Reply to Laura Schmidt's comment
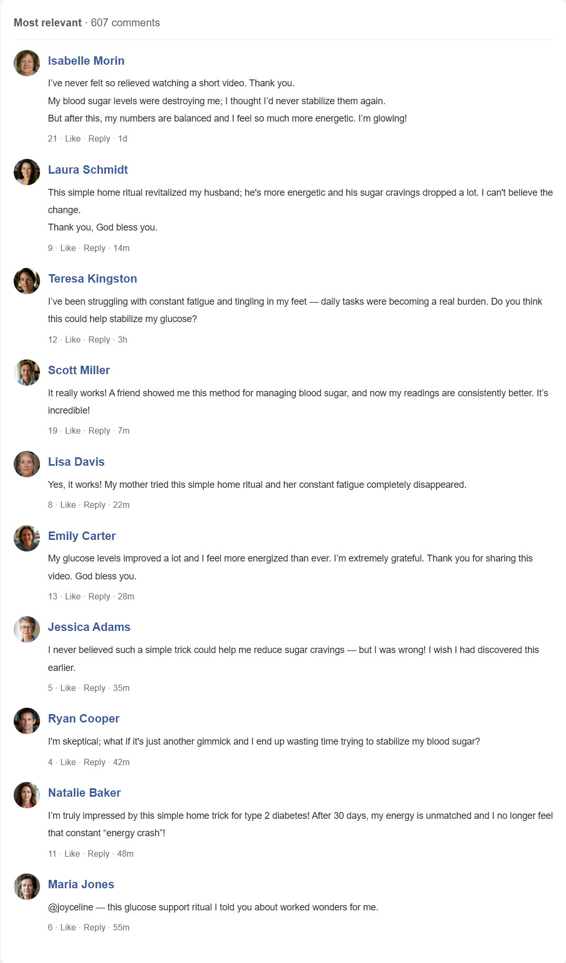This screenshot has width=566, height=963. pyautogui.click(x=94, y=248)
